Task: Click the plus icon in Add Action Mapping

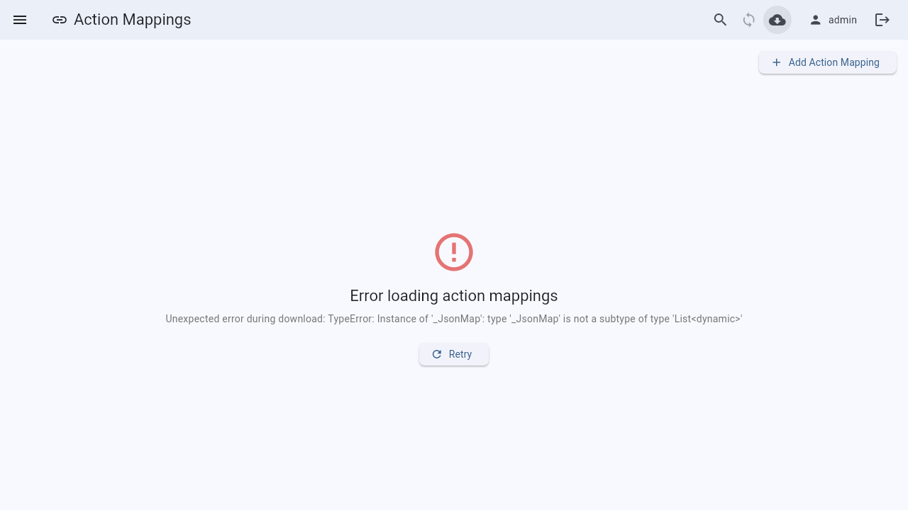Action: click(x=776, y=62)
